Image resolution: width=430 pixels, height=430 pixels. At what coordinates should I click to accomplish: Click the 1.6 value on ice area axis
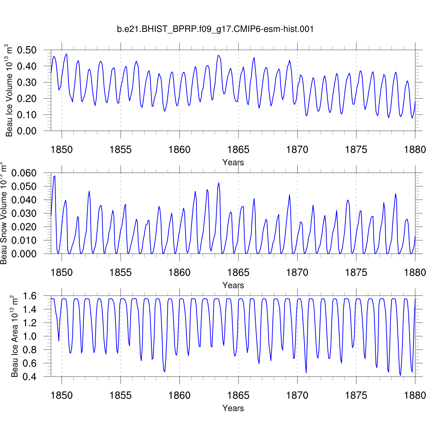point(29,296)
